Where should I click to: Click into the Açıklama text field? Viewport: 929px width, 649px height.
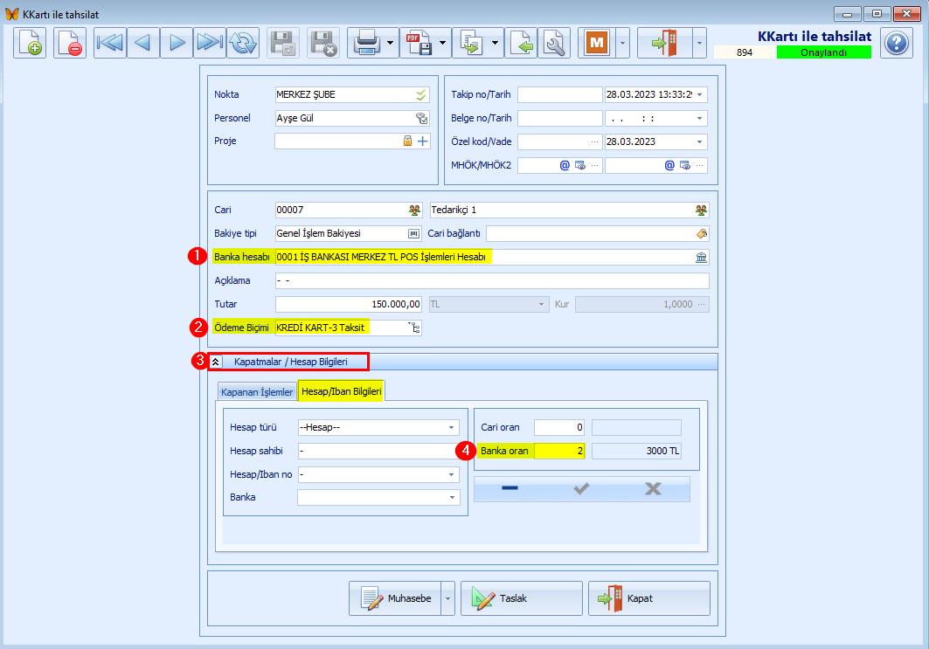(491, 281)
